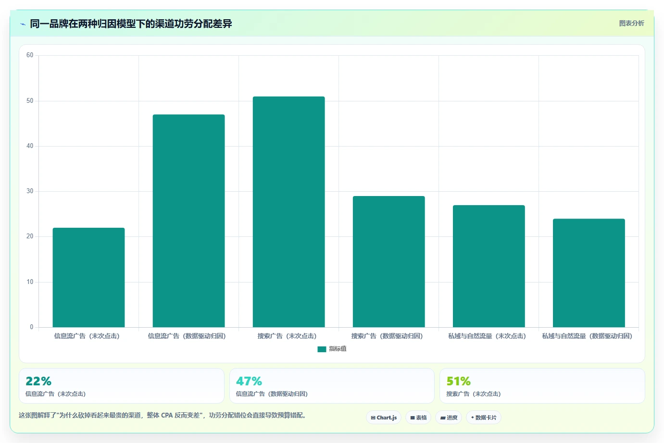This screenshot has width=664, height=443.
Task: Click the 指标值 legend label
Action: click(338, 349)
